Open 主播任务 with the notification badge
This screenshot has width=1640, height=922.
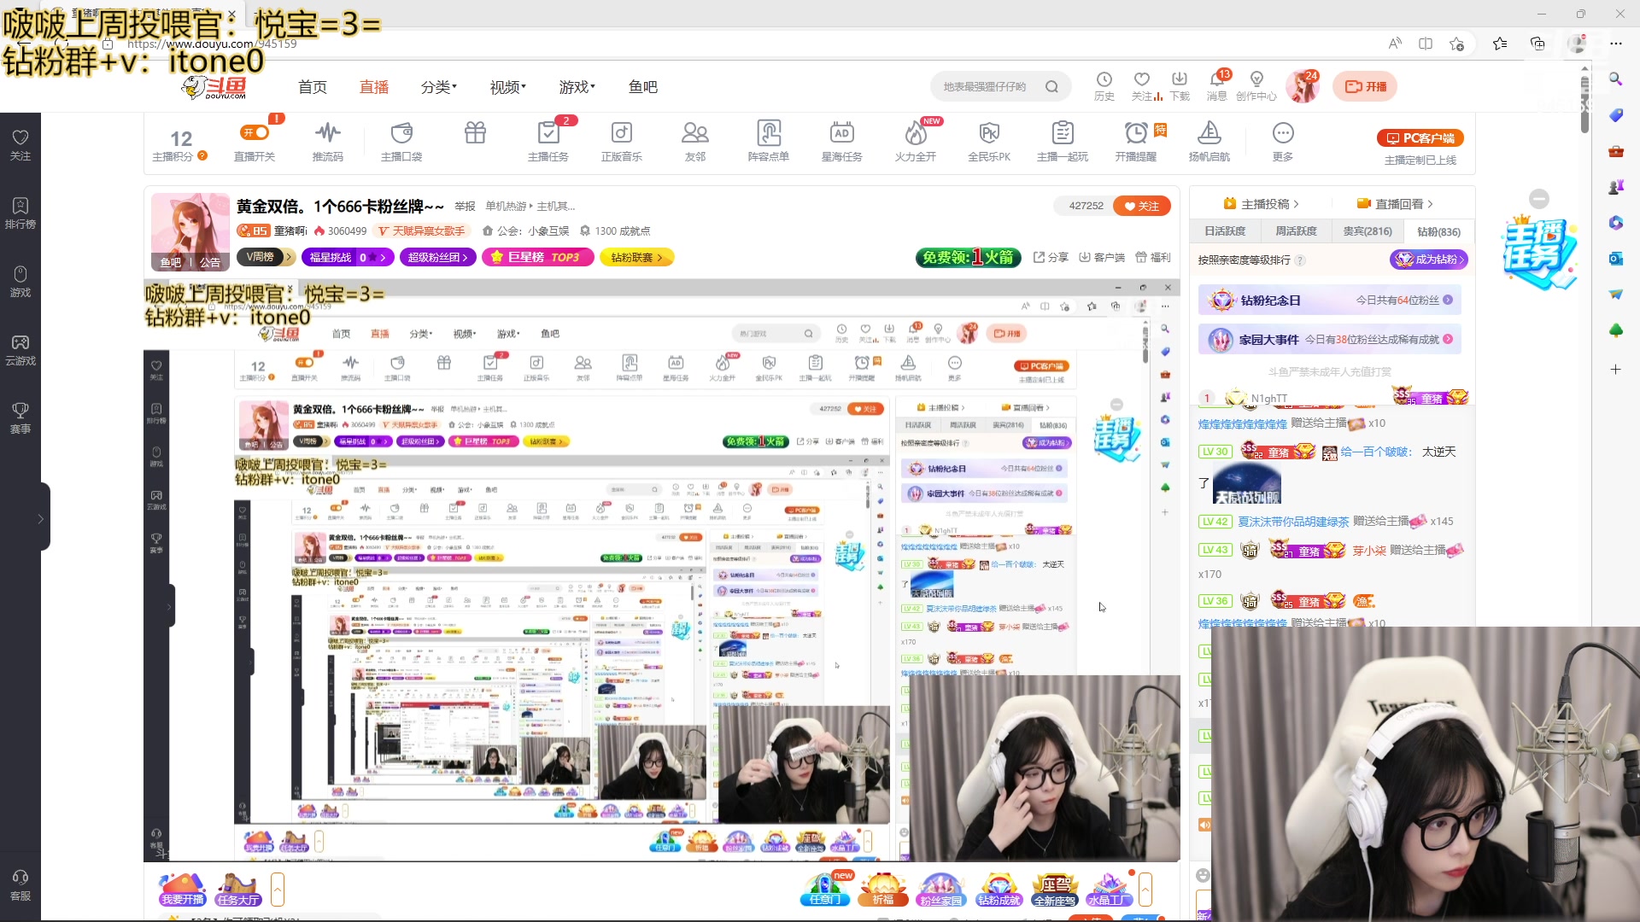548,139
